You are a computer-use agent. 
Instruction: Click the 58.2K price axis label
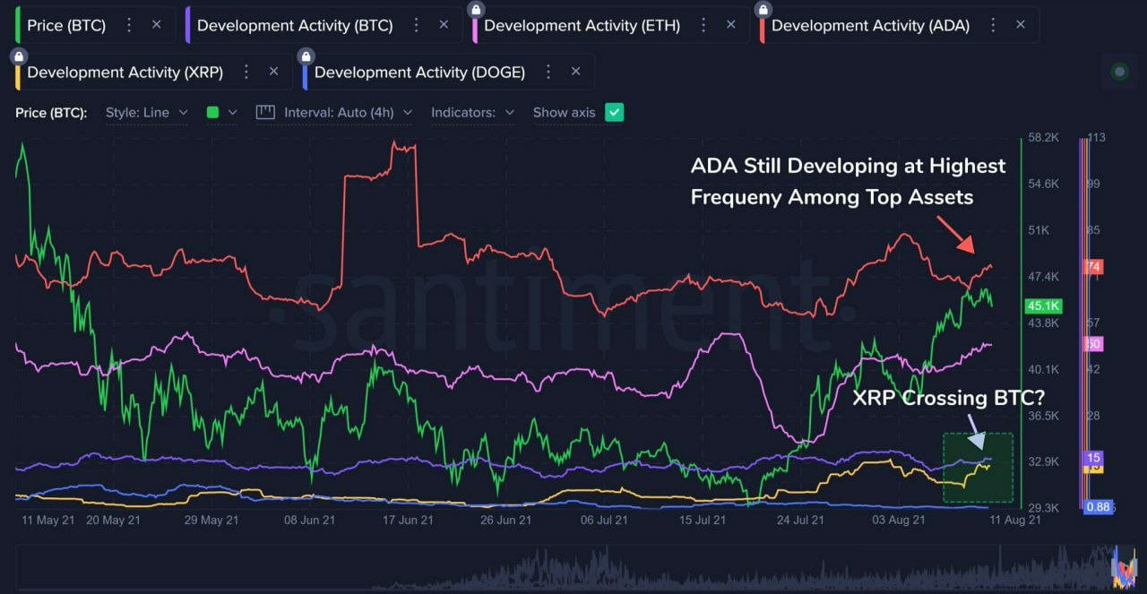pos(1045,138)
